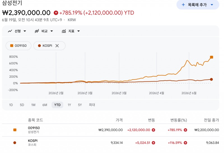Click the ₩2,390,000.00 price cell in the table

coord(111,130)
